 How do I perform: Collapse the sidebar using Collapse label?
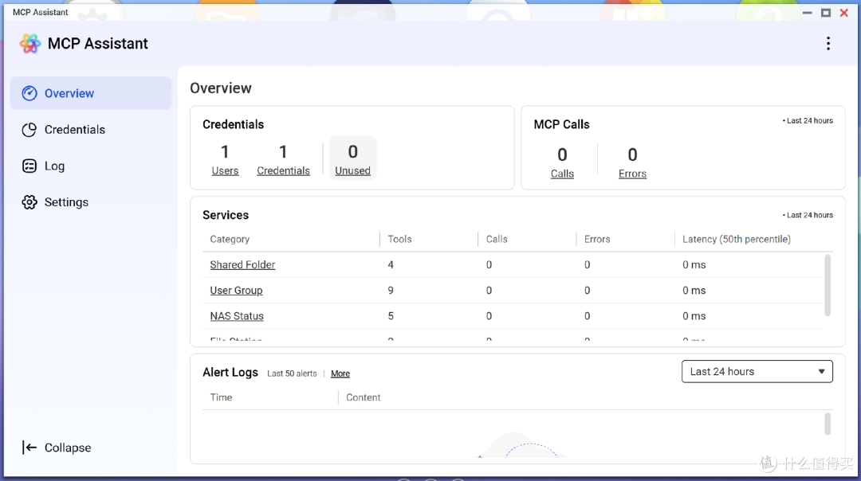click(x=68, y=448)
